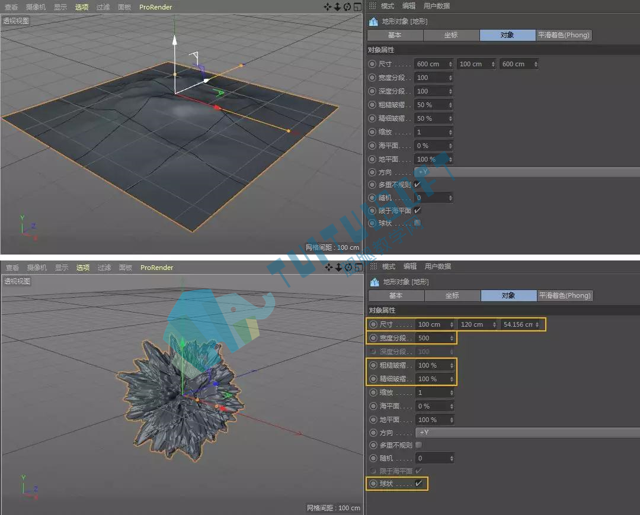The height and width of the screenshot is (515, 640).
Task: Enable 多重不规则 in the lower panel
Action: [418, 445]
